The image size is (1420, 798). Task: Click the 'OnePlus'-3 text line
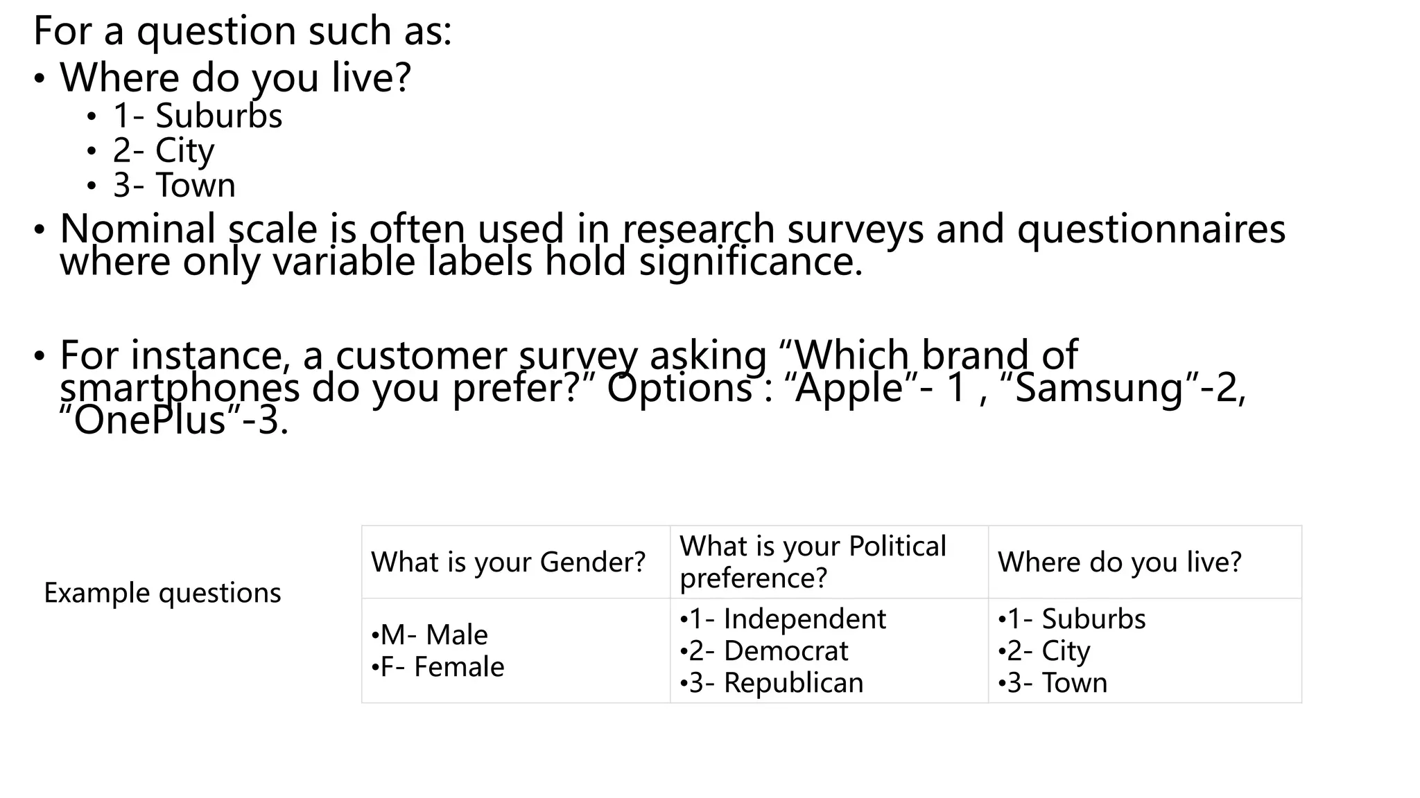[x=173, y=420]
